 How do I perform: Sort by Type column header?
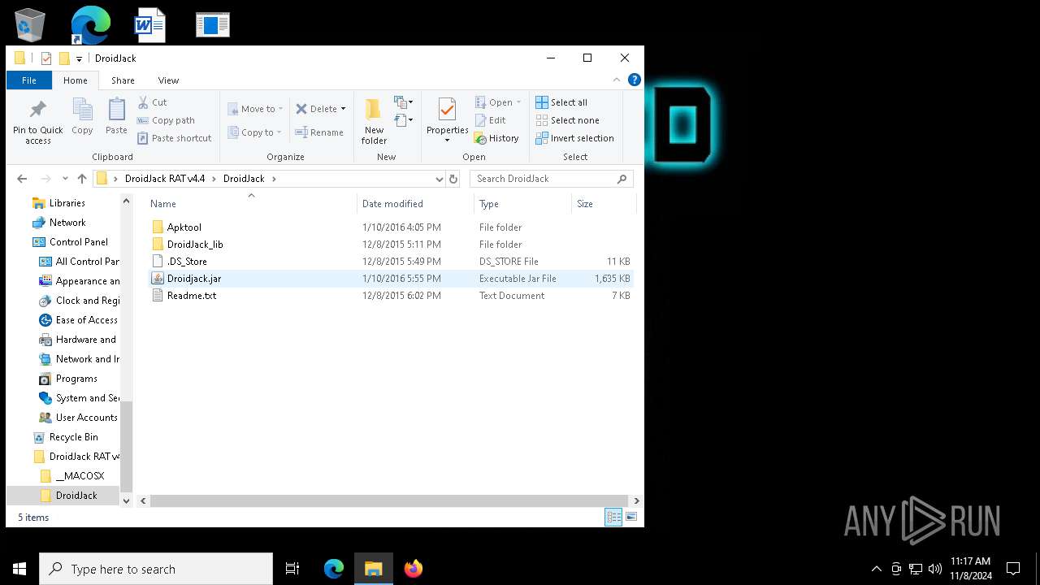pyautogui.click(x=522, y=204)
